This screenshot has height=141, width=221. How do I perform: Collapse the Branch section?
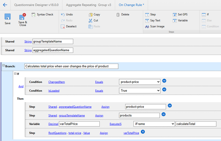(x=4, y=65)
